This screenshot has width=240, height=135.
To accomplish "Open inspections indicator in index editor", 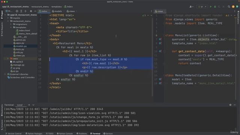I will tap(144, 15).
